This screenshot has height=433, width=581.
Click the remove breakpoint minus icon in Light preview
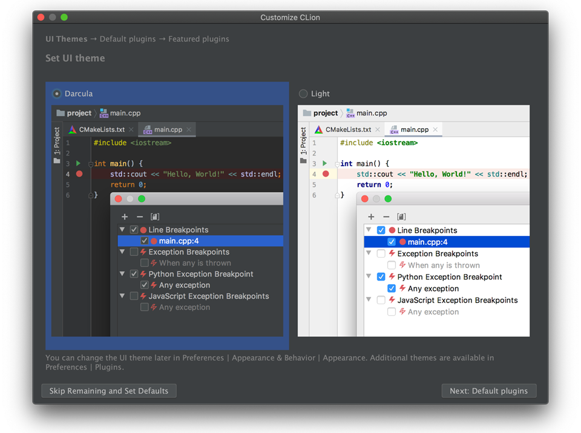(386, 217)
